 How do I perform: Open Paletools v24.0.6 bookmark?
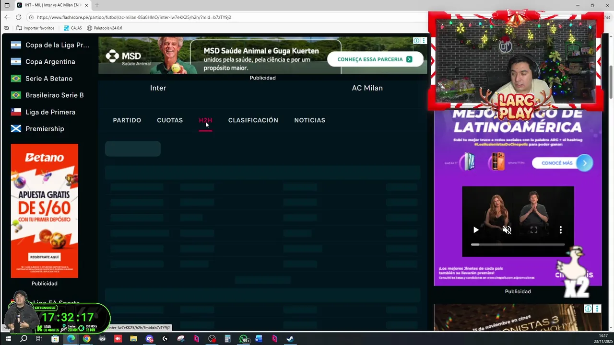coord(104,28)
